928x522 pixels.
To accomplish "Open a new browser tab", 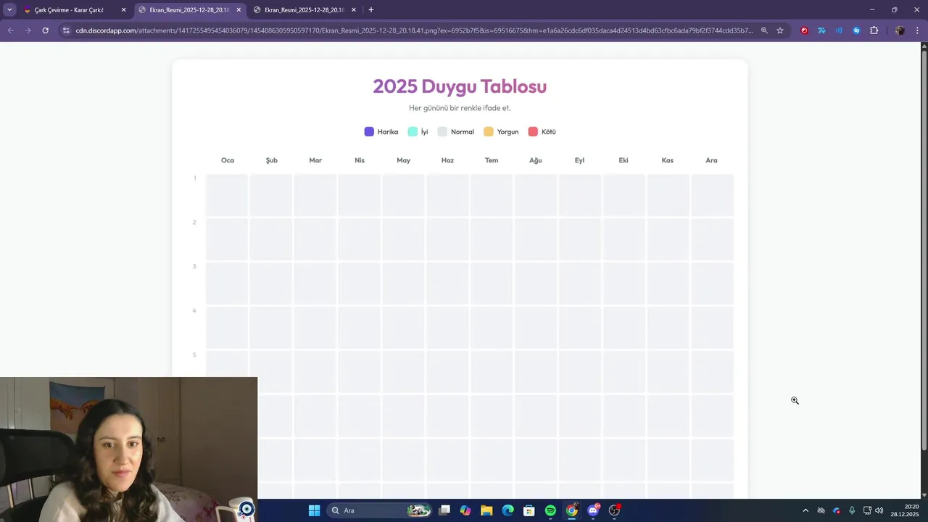I will [371, 10].
